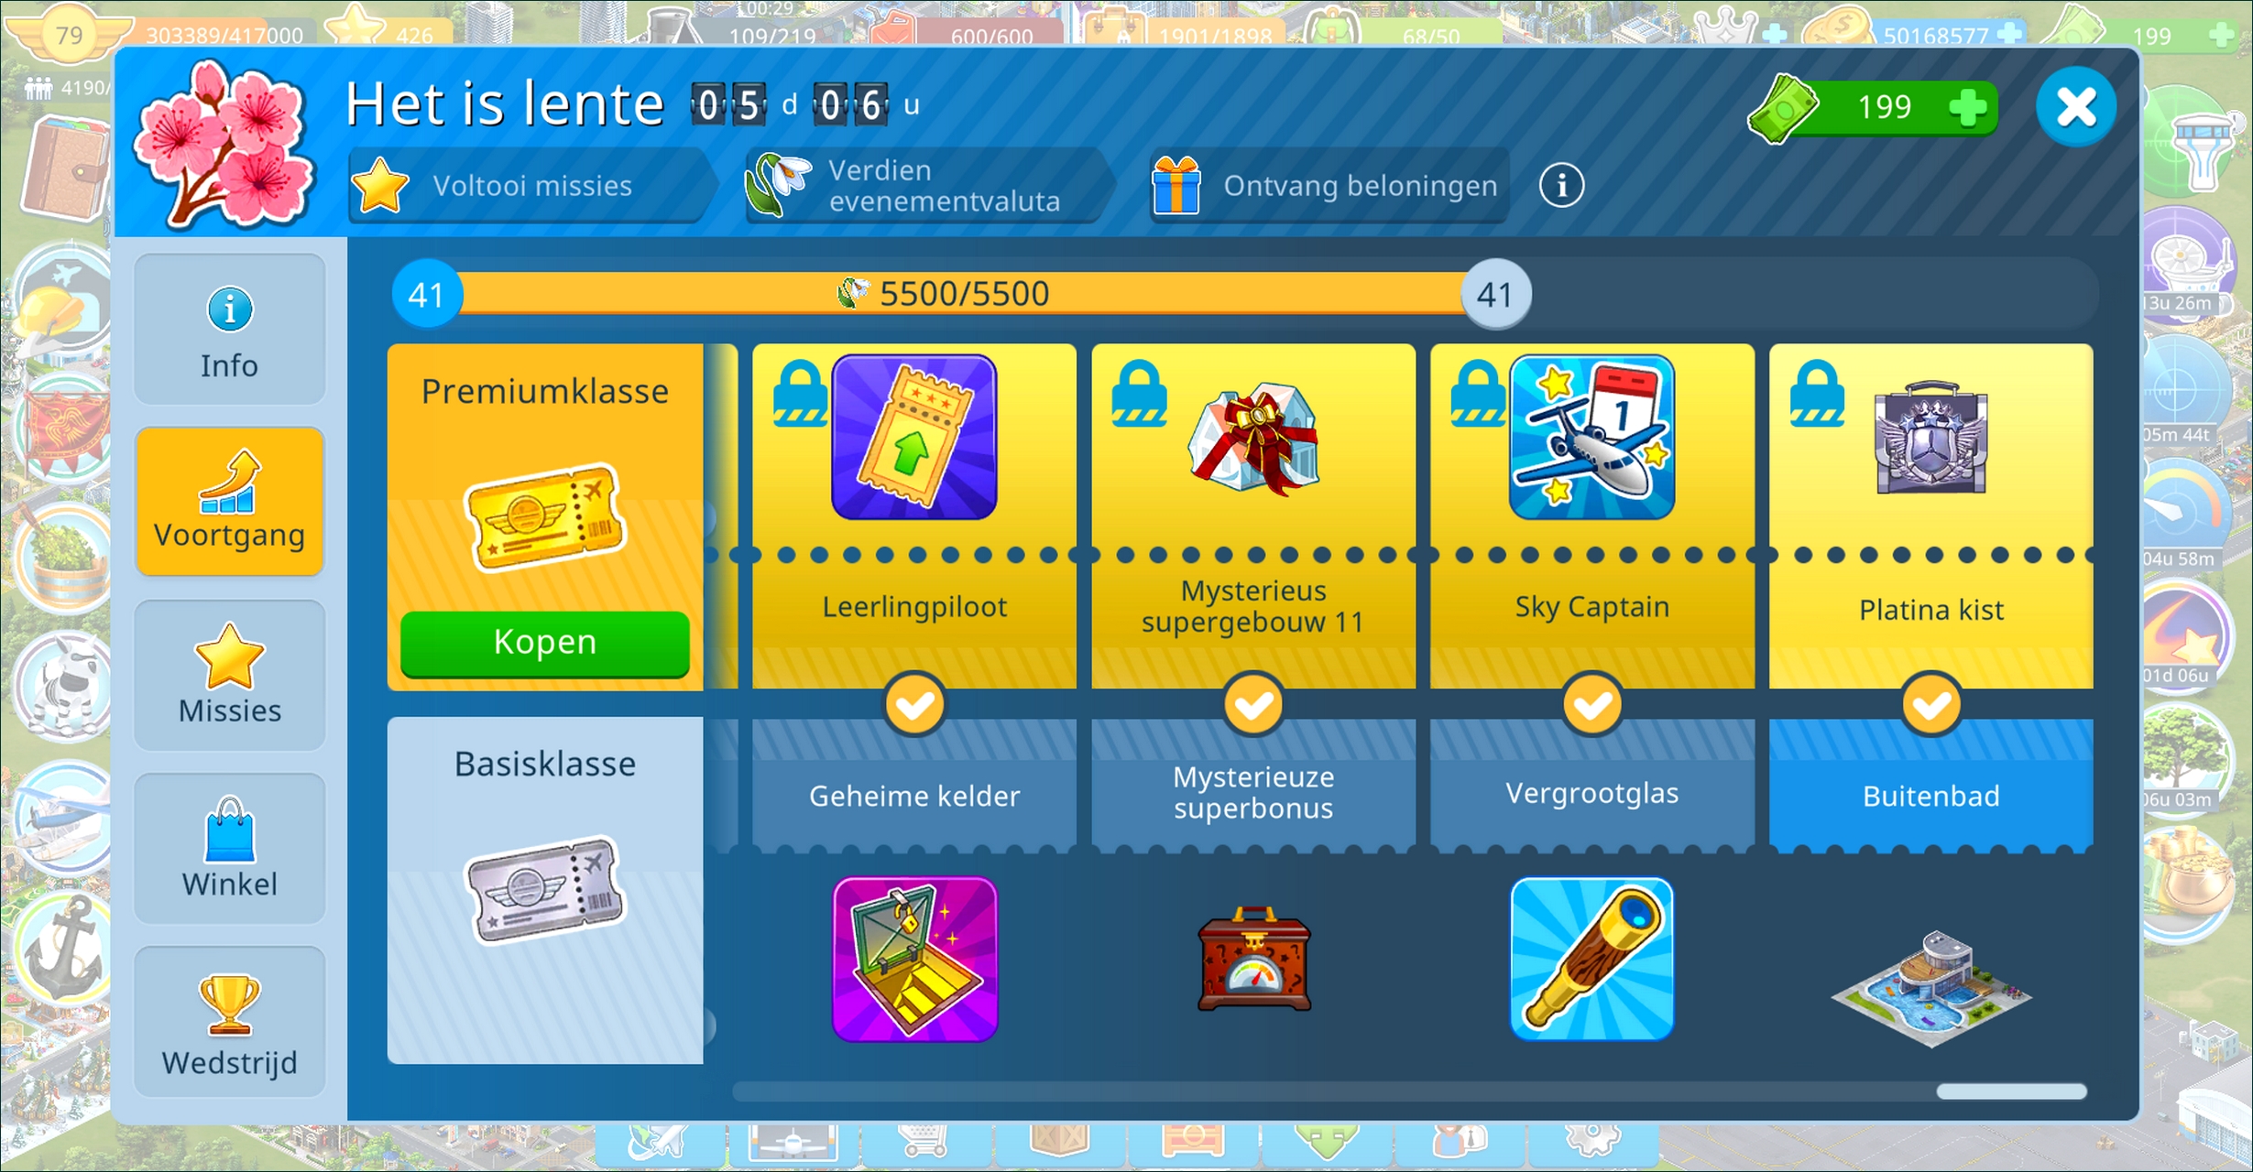Open the Info tab in sidebar
The image size is (2253, 1172).
pyautogui.click(x=229, y=330)
